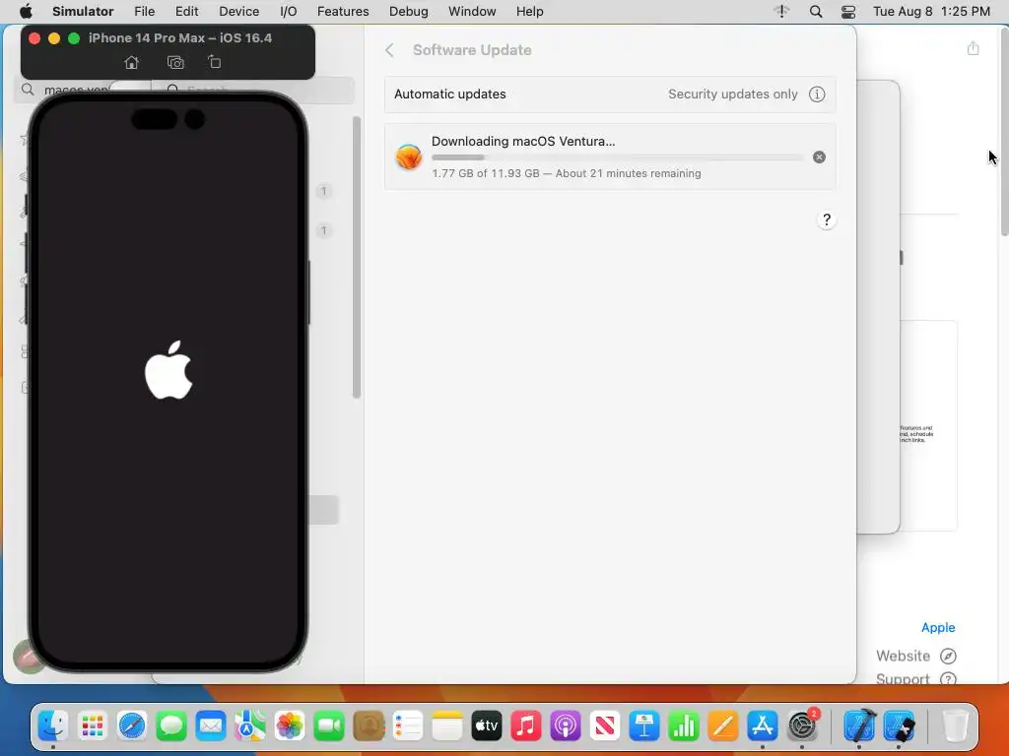Viewport: 1009px width, 756px height.
Task: Click the Simulator Home button icon
Action: click(131, 62)
